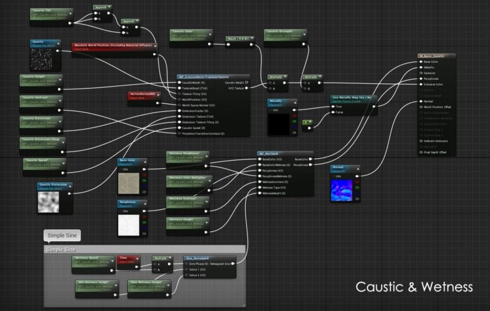490x311 pixels.
Task: Click the Normal input pin on M_Basic_Caustic
Action: 421,101
